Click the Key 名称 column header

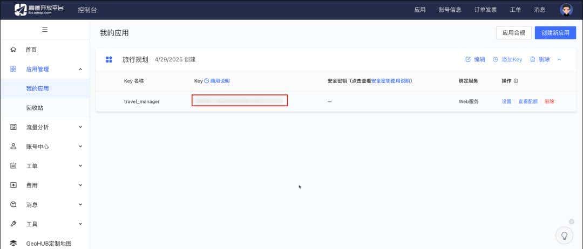tap(134, 80)
